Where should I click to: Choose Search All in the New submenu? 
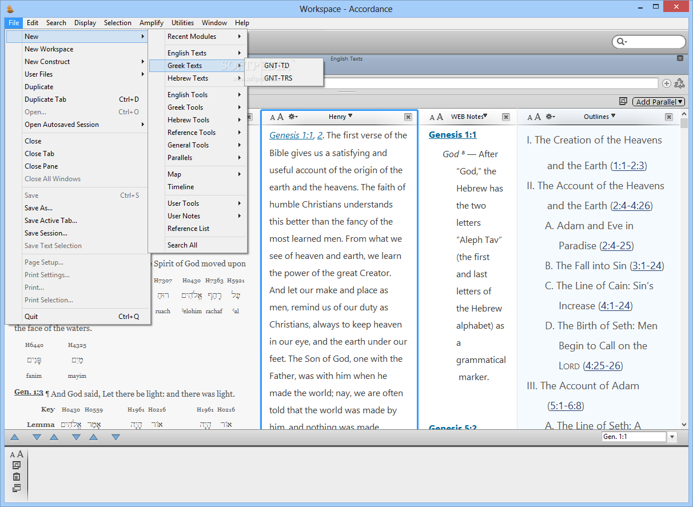[198, 245]
